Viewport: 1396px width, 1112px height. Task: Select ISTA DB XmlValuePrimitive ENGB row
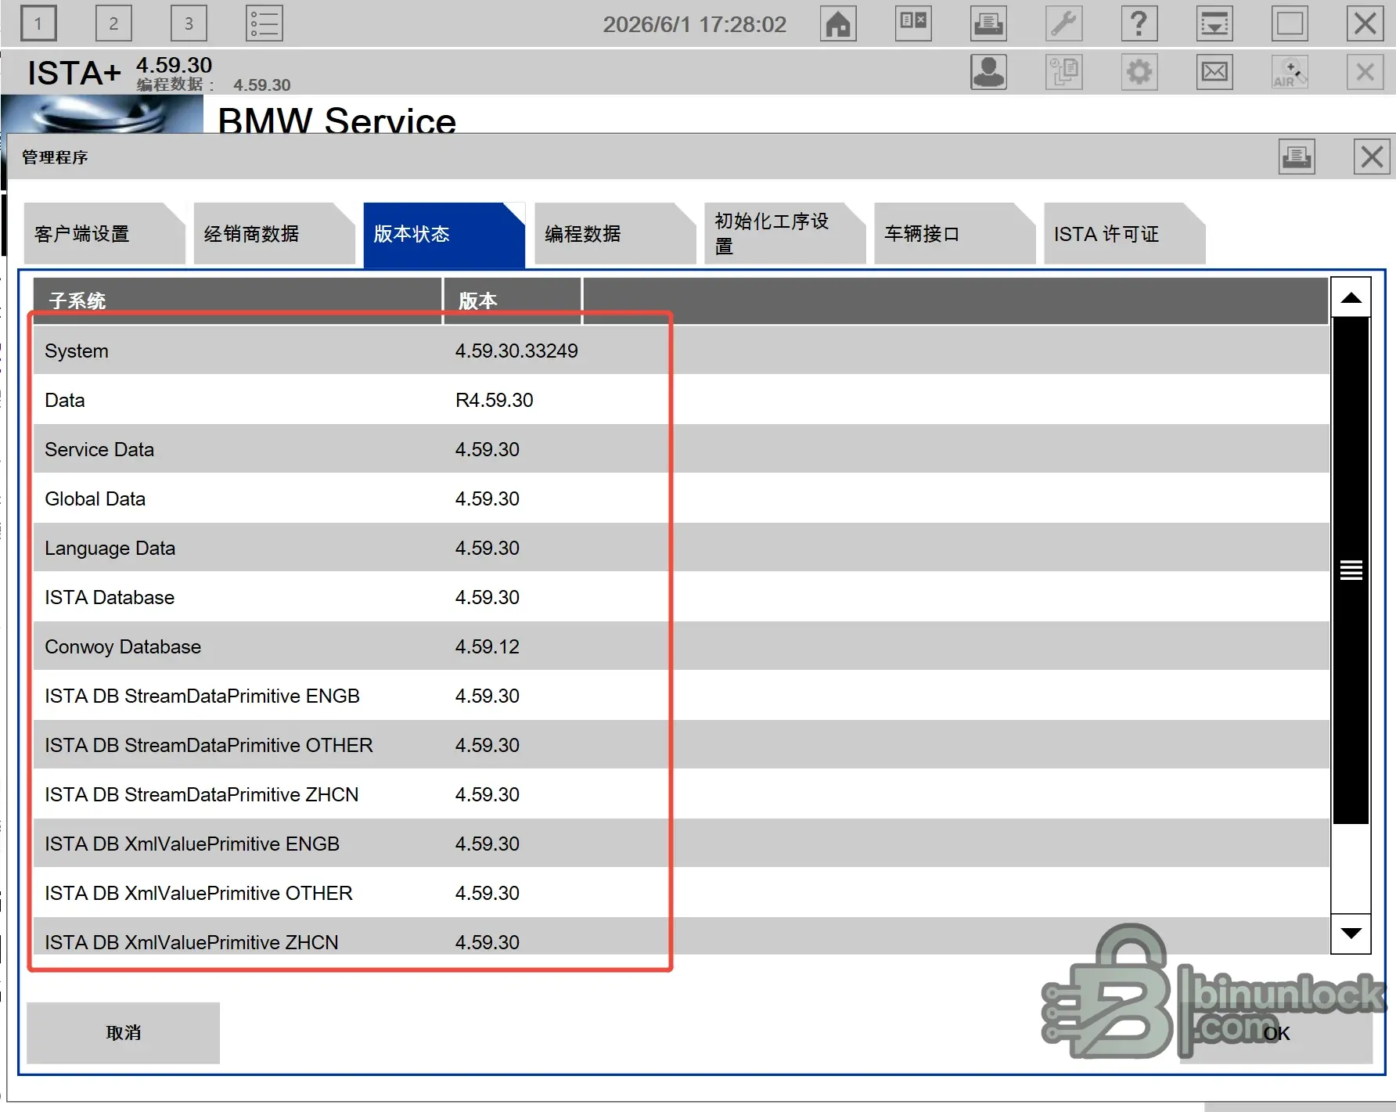(x=681, y=844)
